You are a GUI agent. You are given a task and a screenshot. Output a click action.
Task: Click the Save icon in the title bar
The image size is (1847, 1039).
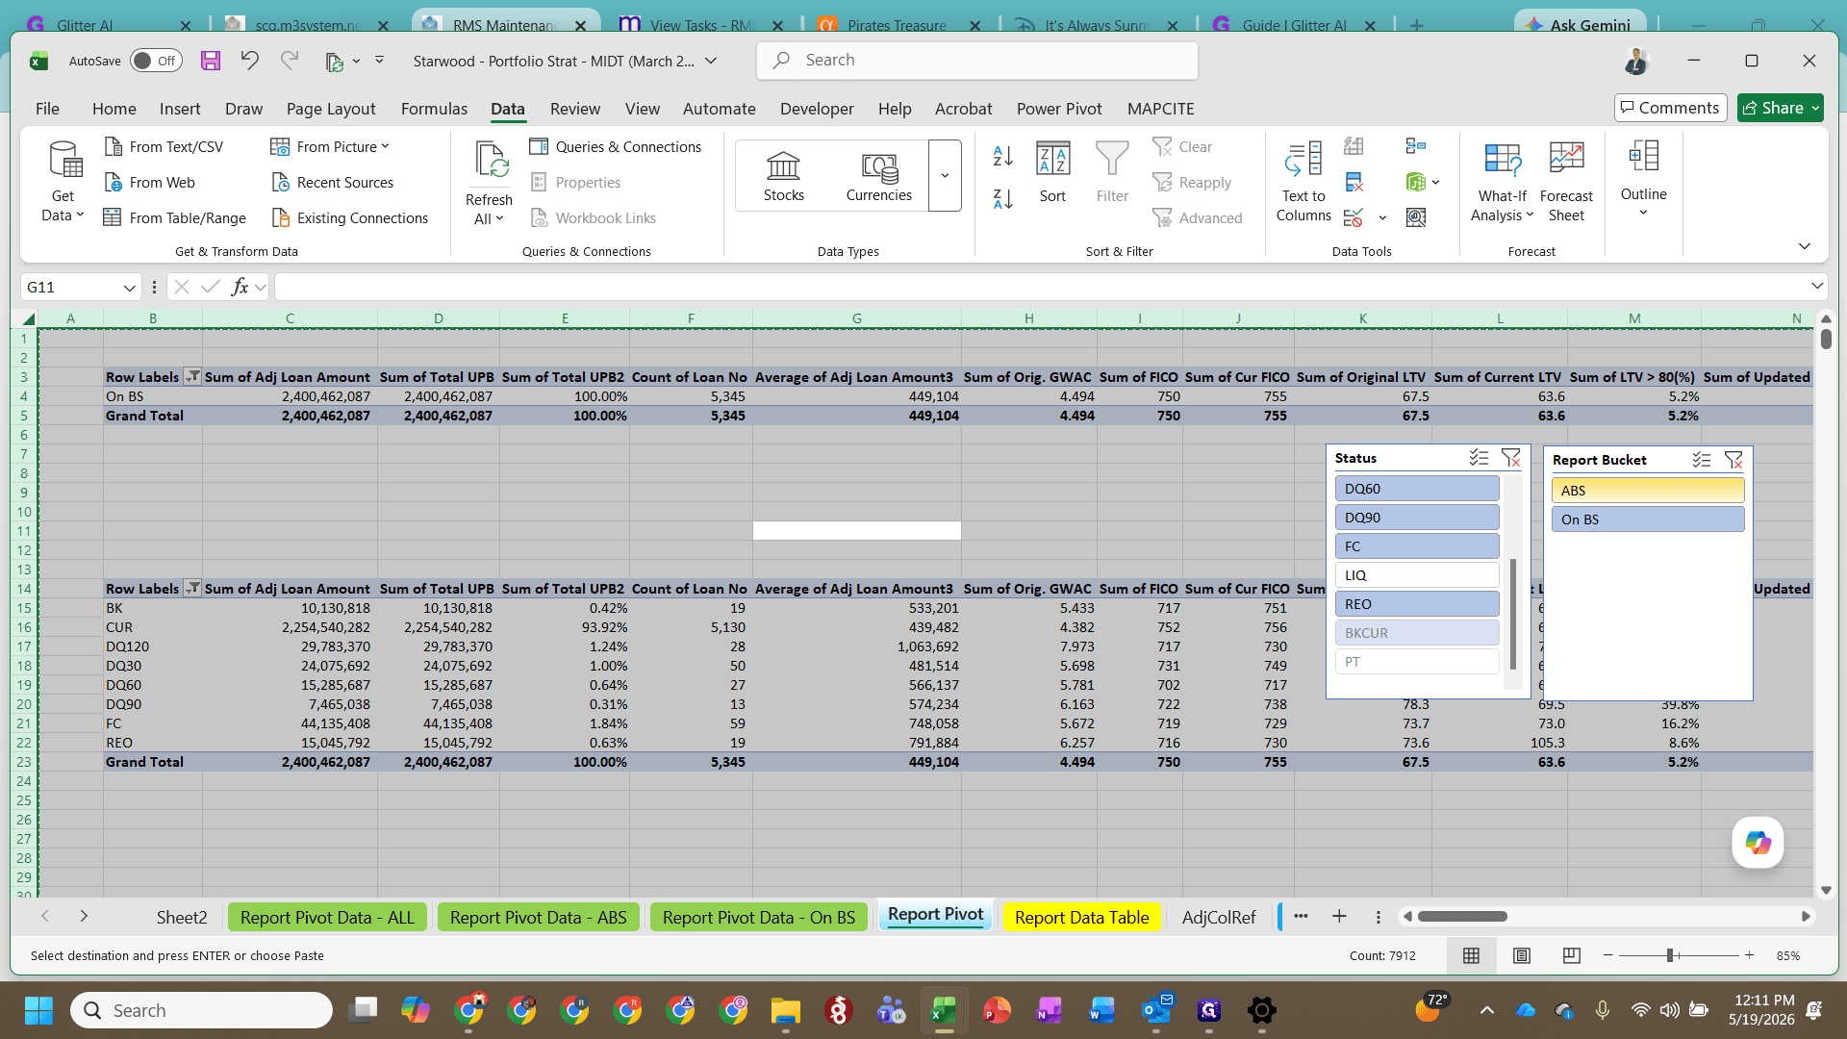coord(211,61)
